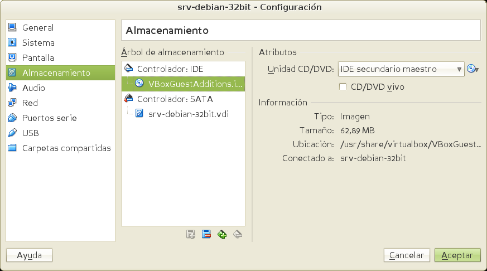
Task: Go to Carpetas compartidas settings
Action: tap(66, 148)
